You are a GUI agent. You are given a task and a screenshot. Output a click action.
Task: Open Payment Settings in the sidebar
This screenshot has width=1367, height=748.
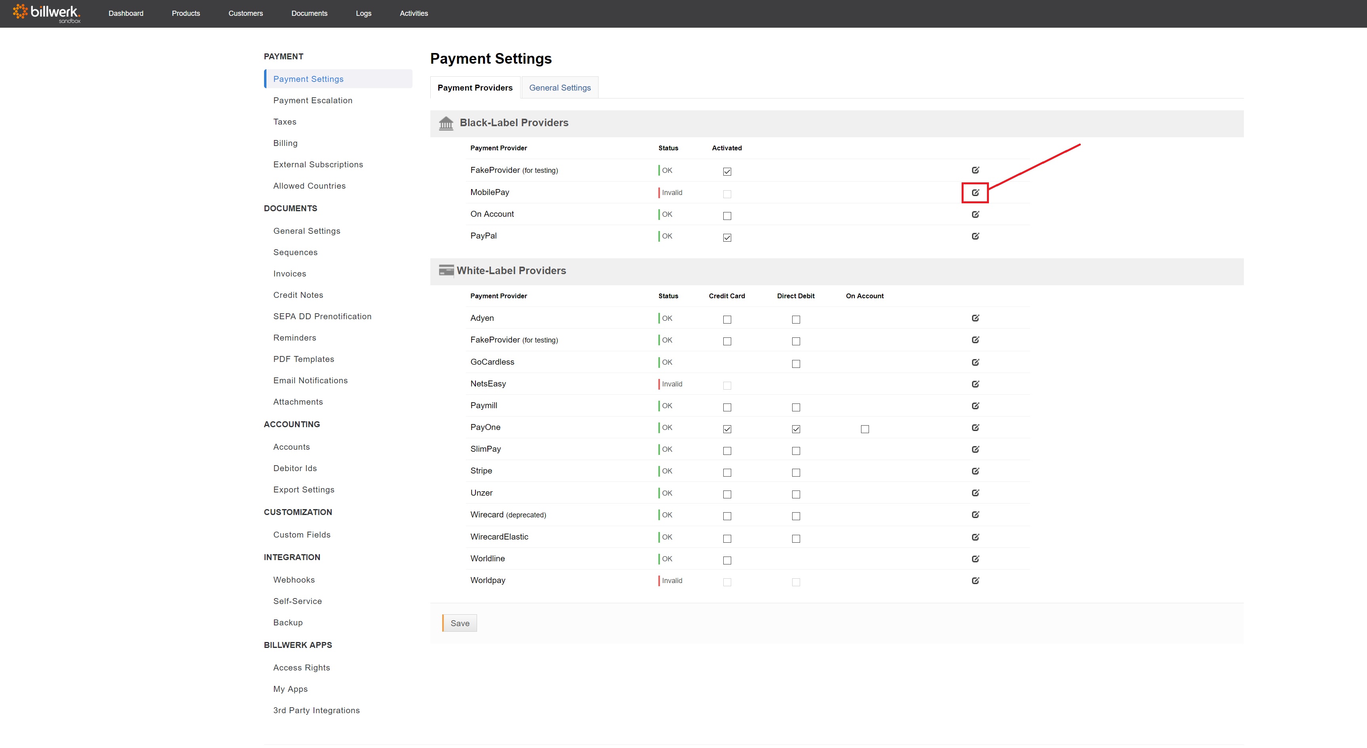pos(338,79)
